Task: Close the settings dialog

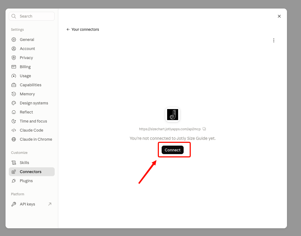Action: click(x=279, y=16)
